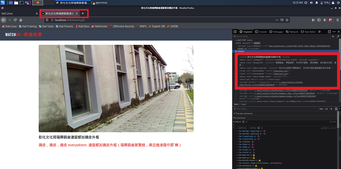
Task: Toggle the :hov pseudo-class panel
Action: (x=321, y=109)
